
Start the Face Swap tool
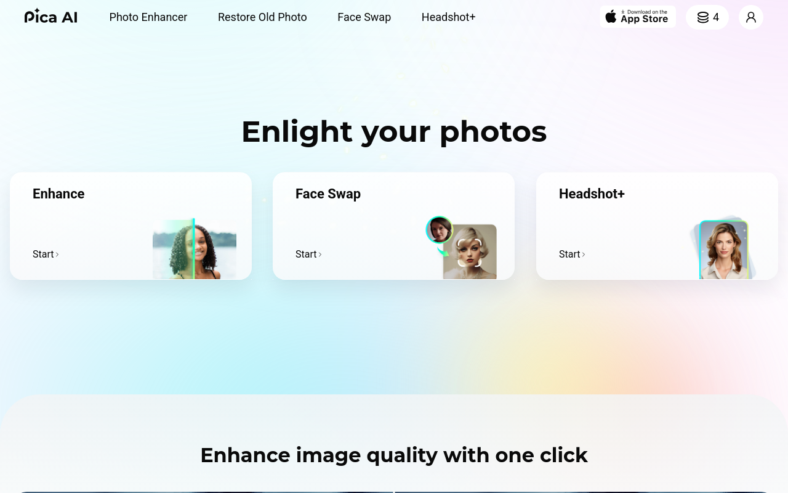(308, 254)
